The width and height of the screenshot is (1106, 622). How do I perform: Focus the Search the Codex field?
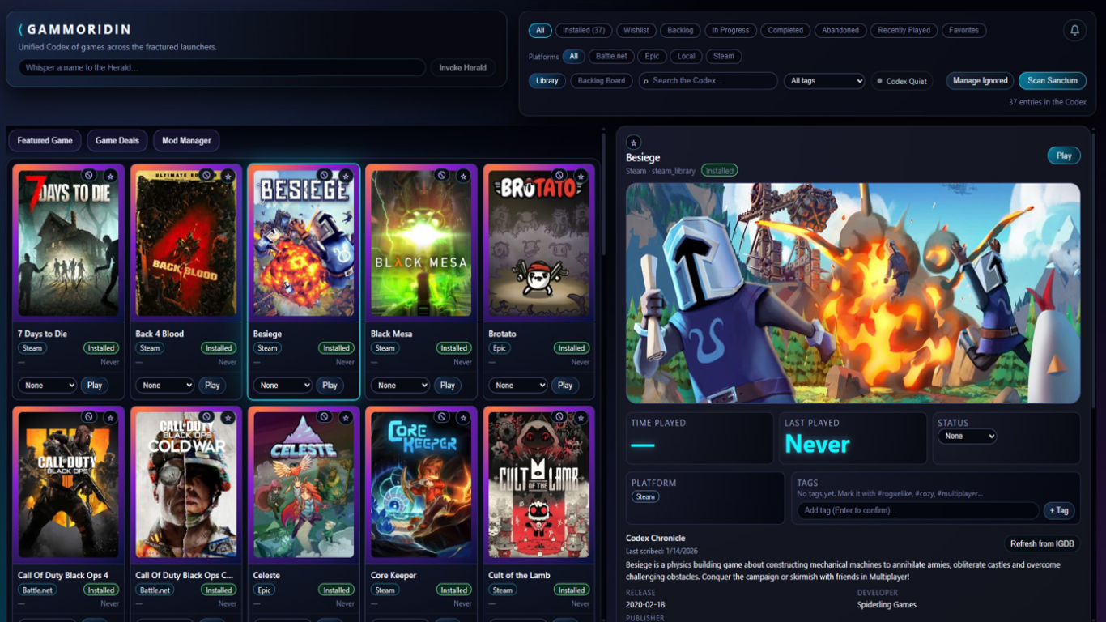coord(708,81)
